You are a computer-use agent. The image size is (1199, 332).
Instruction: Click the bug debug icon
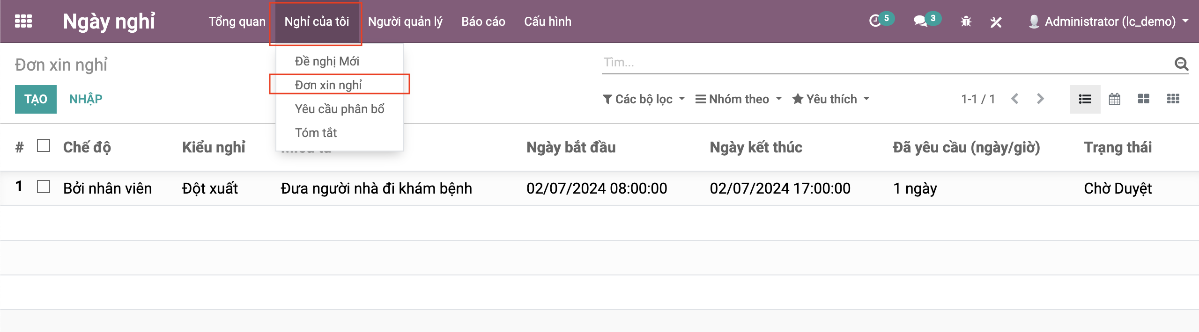[966, 22]
